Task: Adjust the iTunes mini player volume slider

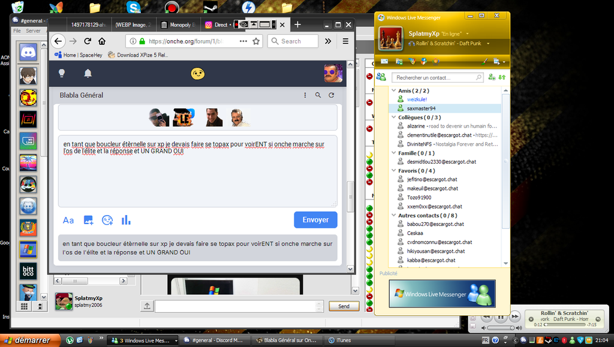Action: point(501,328)
